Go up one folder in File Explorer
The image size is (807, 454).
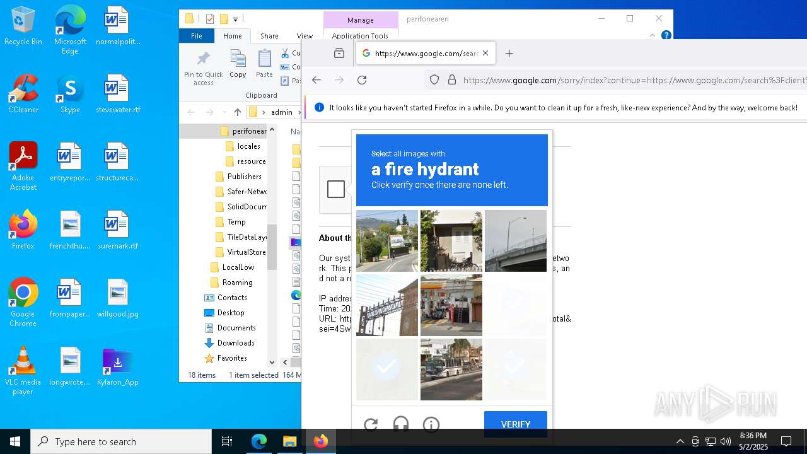[x=237, y=112]
